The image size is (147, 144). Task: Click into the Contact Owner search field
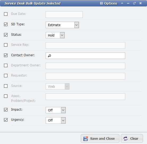tap(85, 56)
